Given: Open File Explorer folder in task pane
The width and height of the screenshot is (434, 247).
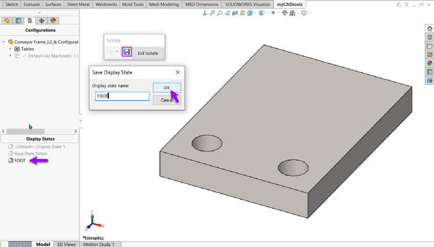Looking at the screenshot, I should [429, 46].
